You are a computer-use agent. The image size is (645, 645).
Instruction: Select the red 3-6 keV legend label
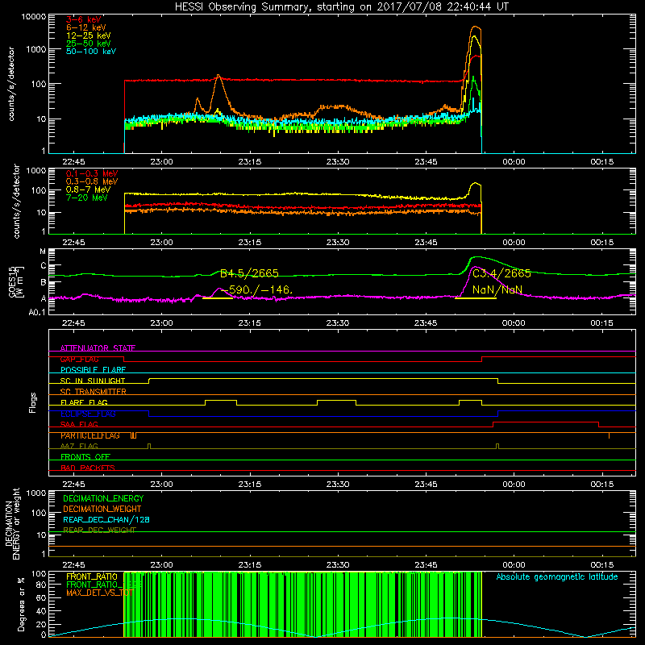[x=84, y=19]
